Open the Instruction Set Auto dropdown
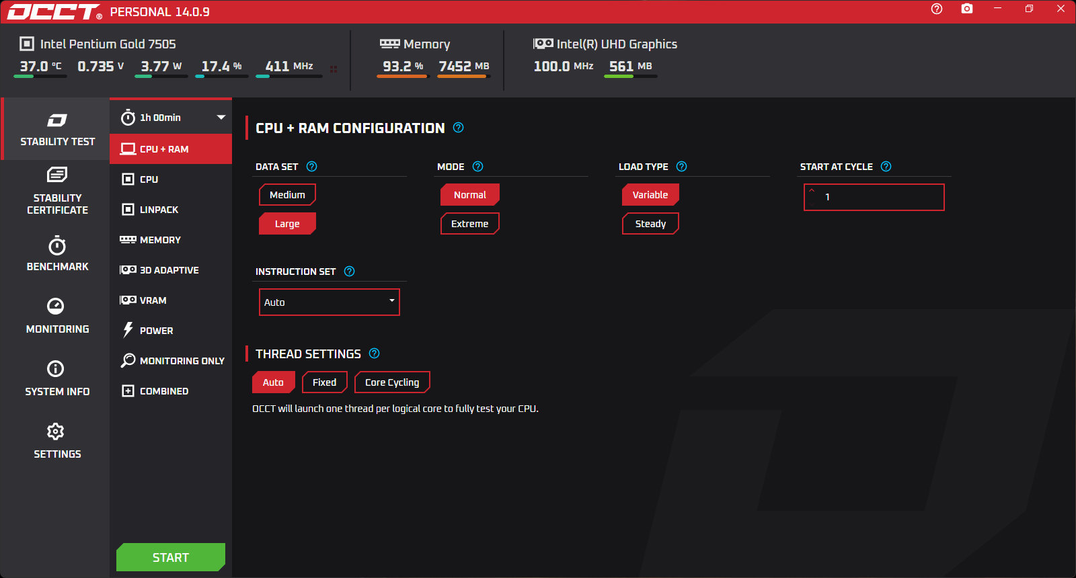Viewport: 1076px width, 578px height. pyautogui.click(x=330, y=302)
